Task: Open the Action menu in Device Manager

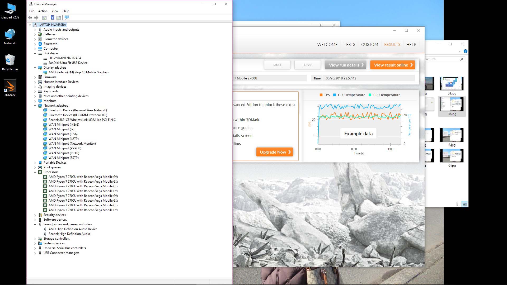Action: (x=43, y=11)
